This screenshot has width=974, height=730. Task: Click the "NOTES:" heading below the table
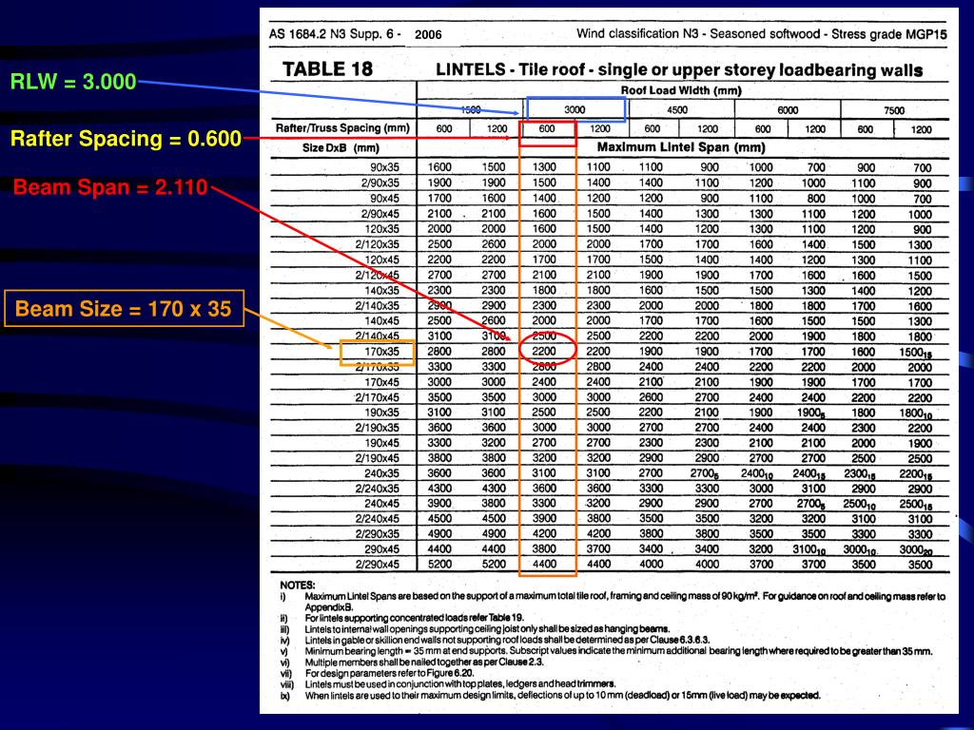tap(298, 585)
